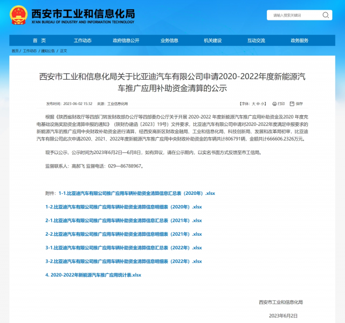This screenshot has width=345, height=323.
Task: Open the 工作动态 navigation tab
Action: (82, 40)
